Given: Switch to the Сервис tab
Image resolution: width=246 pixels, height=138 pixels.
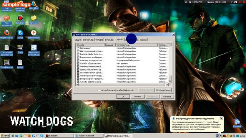Looking at the screenshot, I should 143,40.
